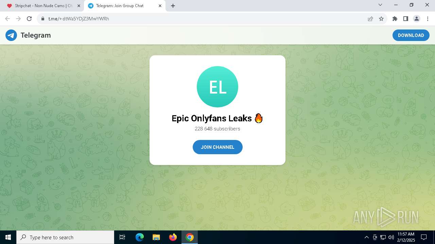Image resolution: width=435 pixels, height=244 pixels.
Task: Click the Chrome taskbar icon
Action: coord(190,237)
